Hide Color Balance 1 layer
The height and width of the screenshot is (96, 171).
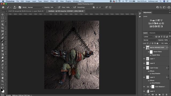[144, 87]
